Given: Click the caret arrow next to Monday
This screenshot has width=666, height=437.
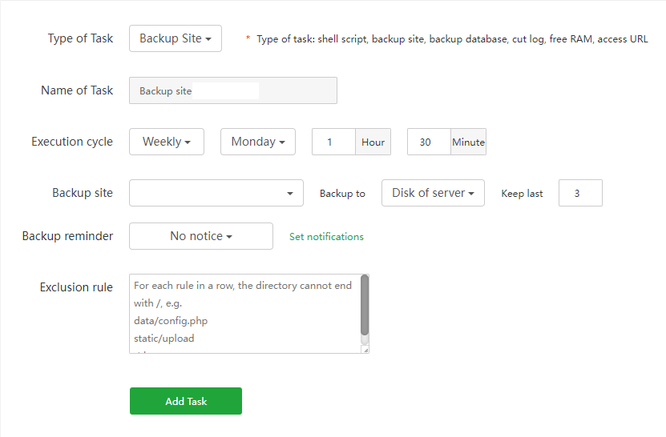Looking at the screenshot, I should [x=283, y=142].
